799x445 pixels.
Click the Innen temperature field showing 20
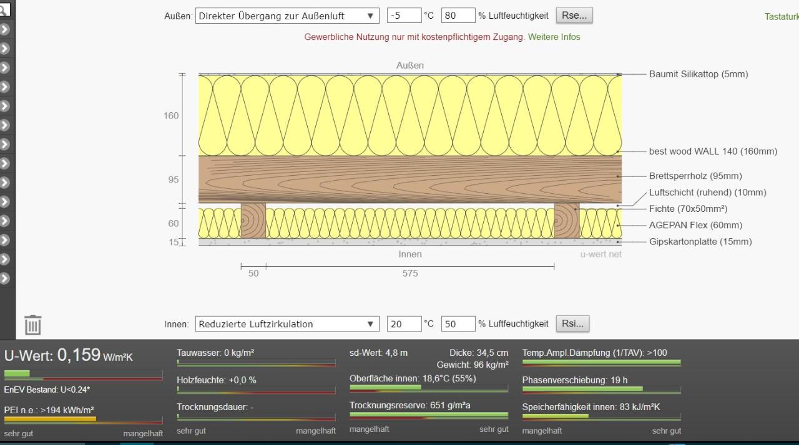coord(403,324)
